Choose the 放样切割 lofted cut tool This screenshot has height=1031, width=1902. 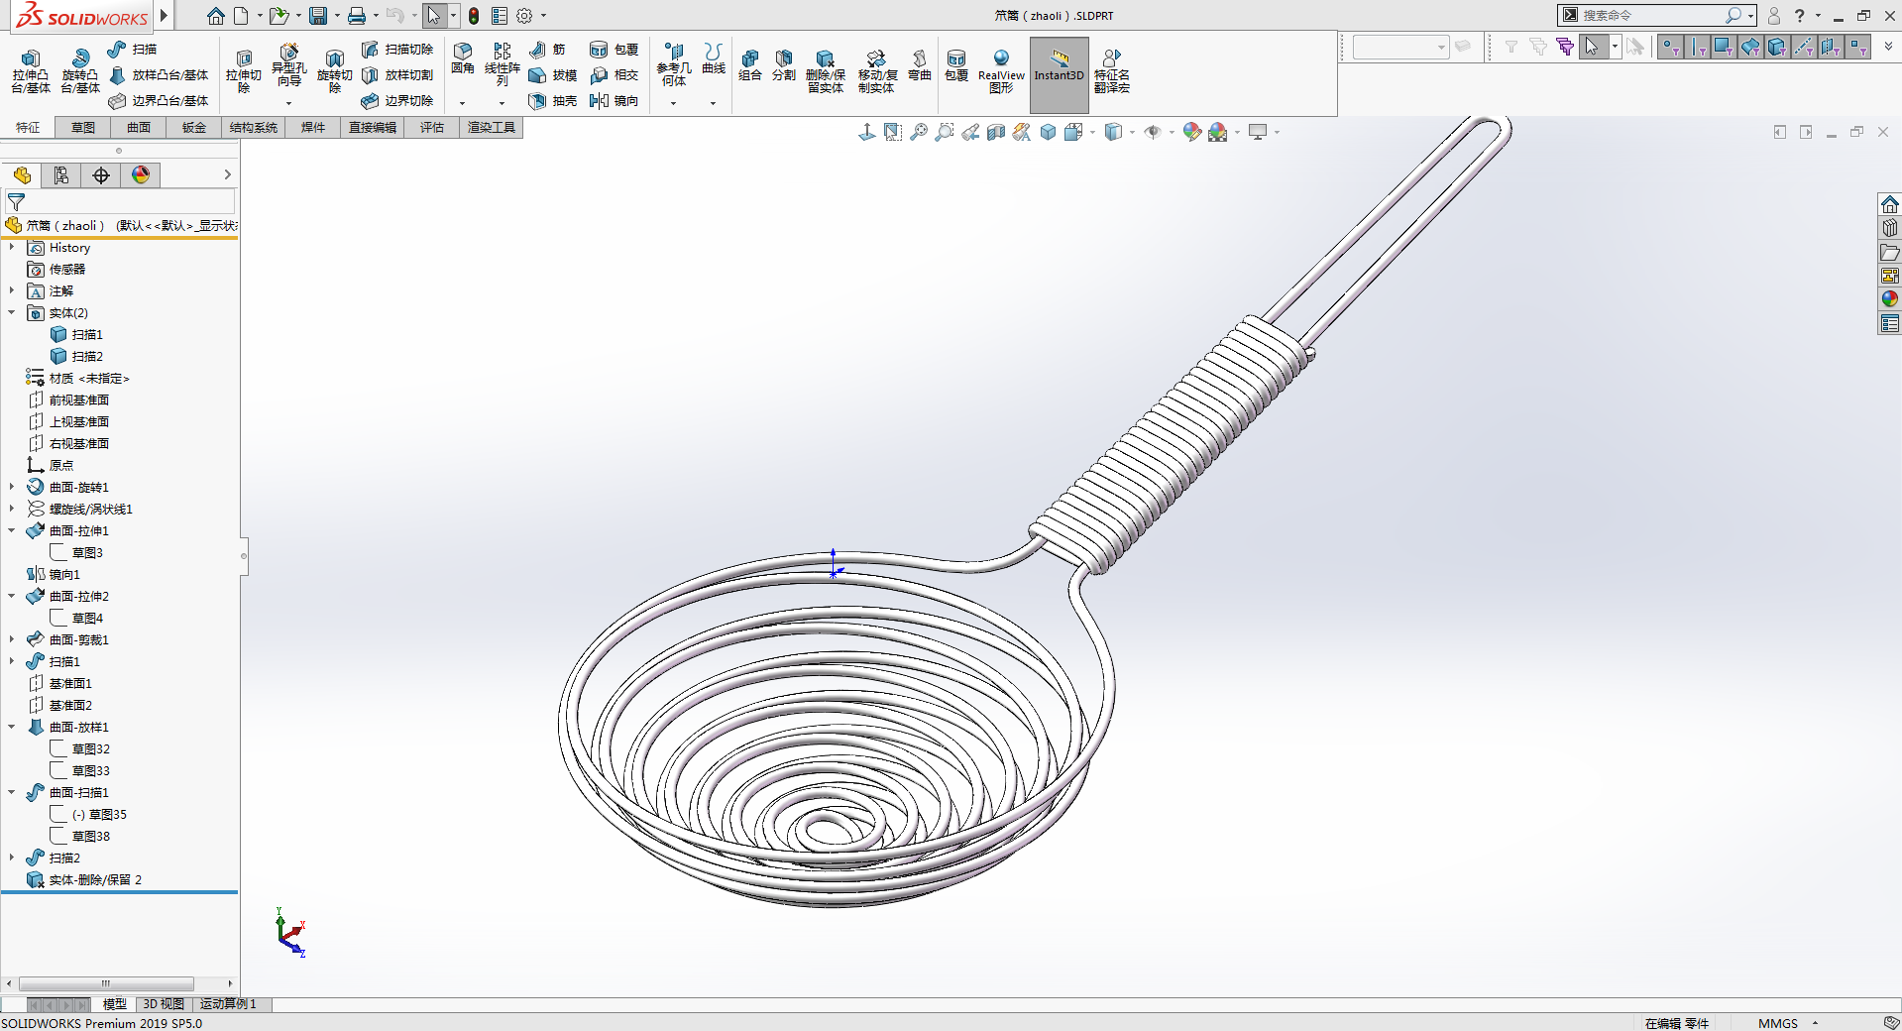396,74
